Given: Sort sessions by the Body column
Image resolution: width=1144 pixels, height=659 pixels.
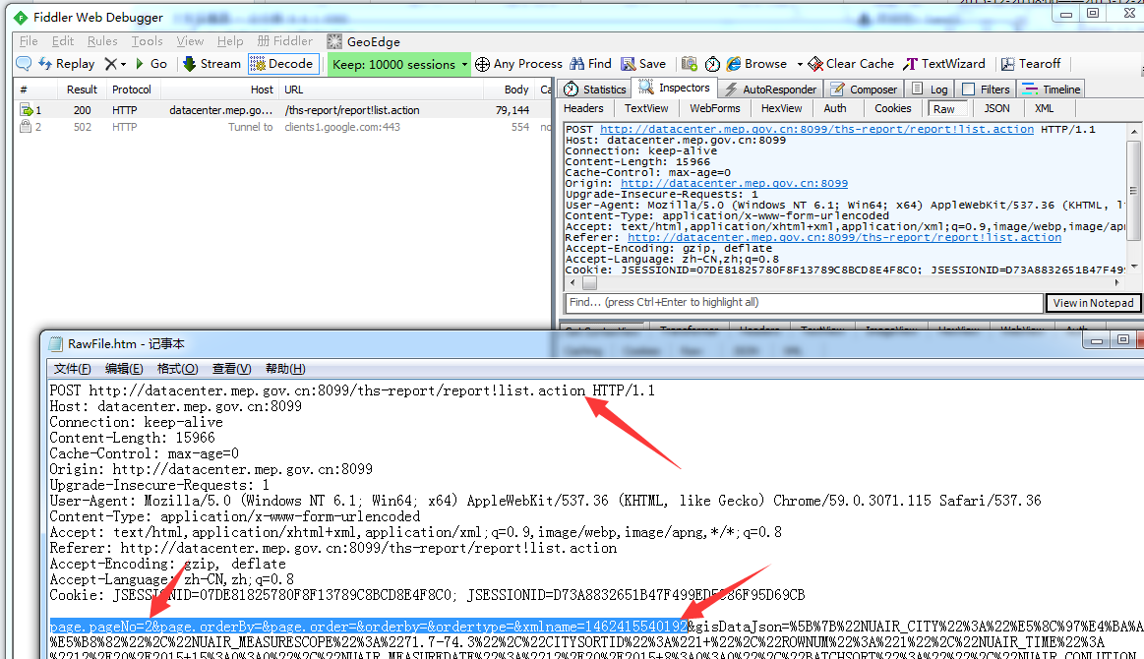Looking at the screenshot, I should [509, 90].
